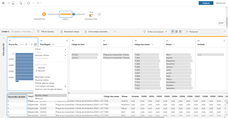Click the Source Row Number grid header
228x118 pixels.
[17, 97]
